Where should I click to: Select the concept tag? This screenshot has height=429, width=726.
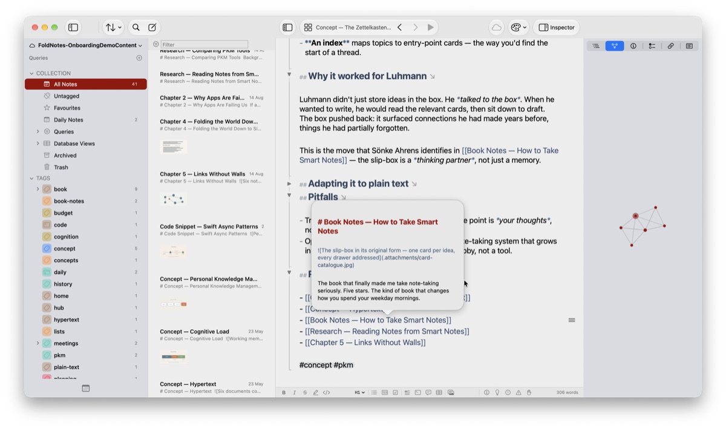[86, 249]
